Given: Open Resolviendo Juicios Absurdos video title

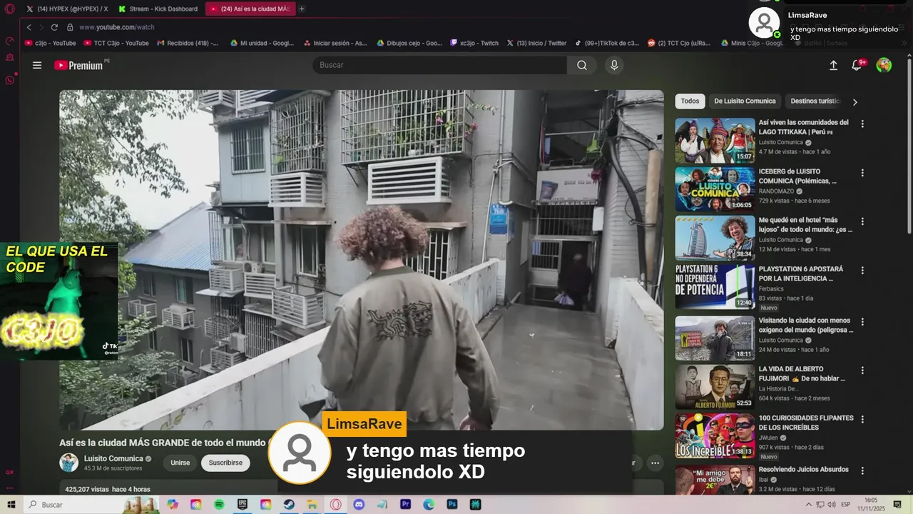Looking at the screenshot, I should [803, 469].
